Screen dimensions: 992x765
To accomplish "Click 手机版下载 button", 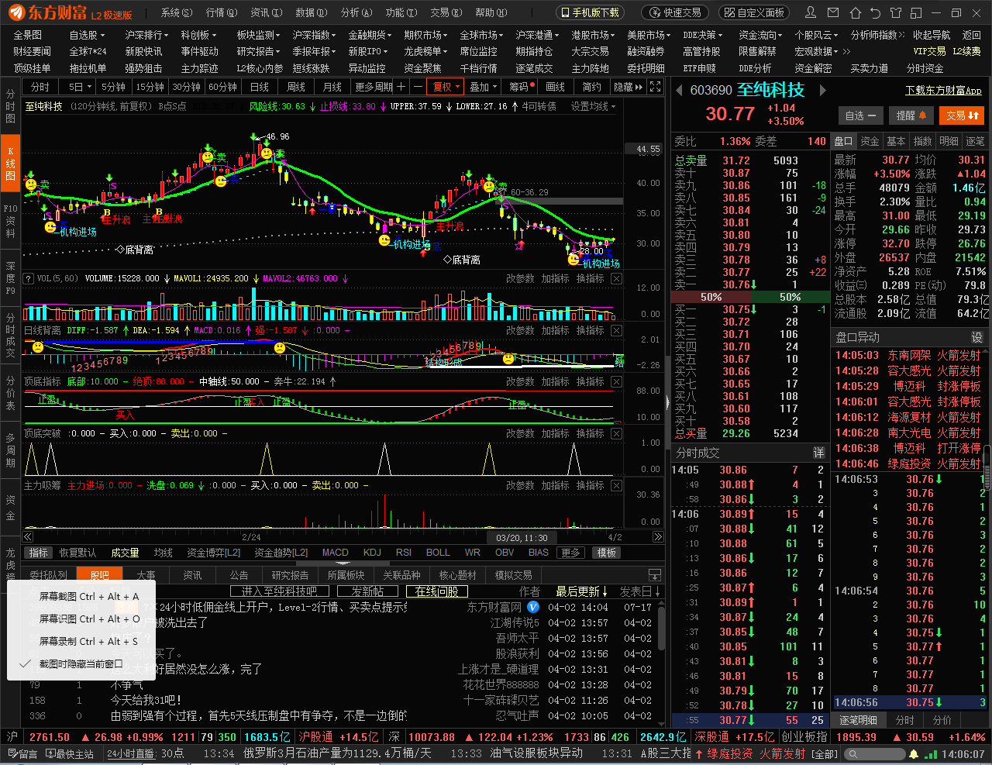I will [590, 12].
